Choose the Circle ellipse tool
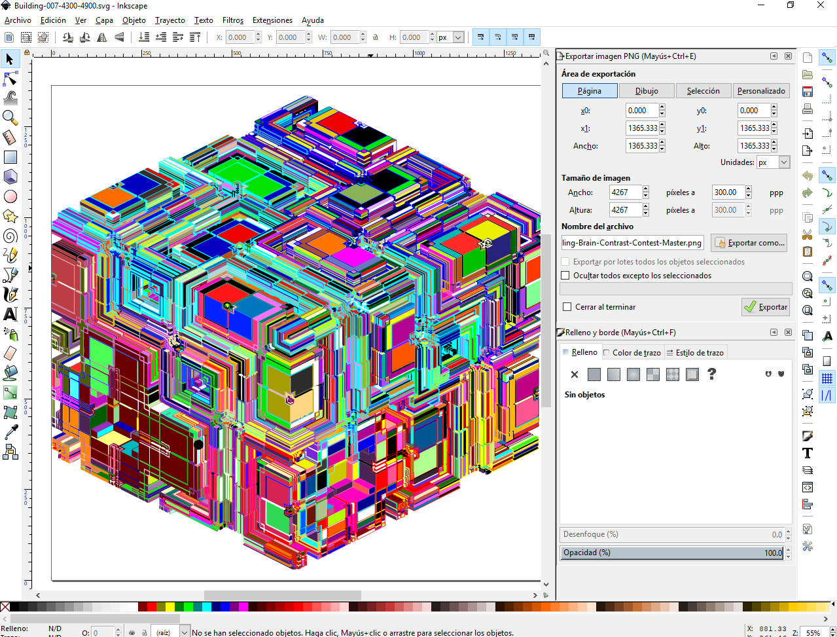The image size is (837, 637). [x=10, y=196]
